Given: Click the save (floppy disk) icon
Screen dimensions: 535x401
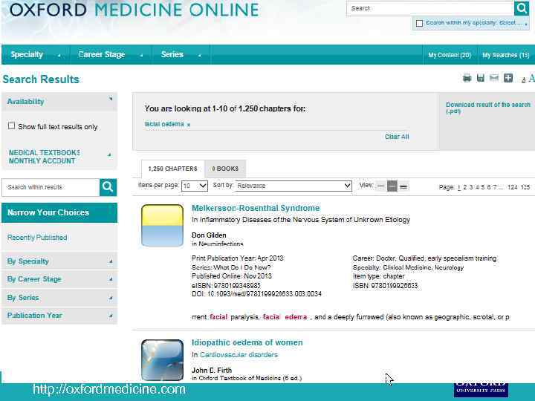Looking at the screenshot, I should pyautogui.click(x=481, y=78).
